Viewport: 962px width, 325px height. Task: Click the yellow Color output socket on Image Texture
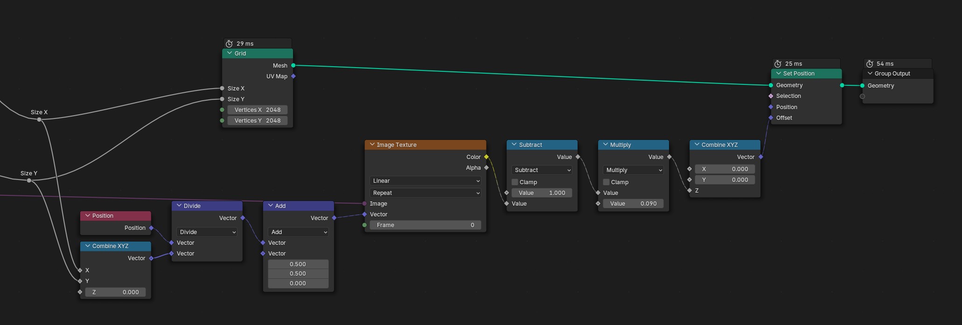pyautogui.click(x=486, y=157)
